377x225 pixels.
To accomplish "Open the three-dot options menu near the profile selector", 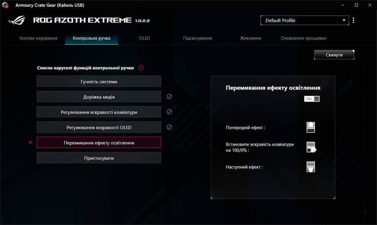I will pyautogui.click(x=353, y=20).
